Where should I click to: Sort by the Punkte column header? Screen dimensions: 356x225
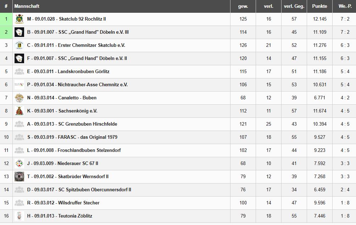(319, 6)
